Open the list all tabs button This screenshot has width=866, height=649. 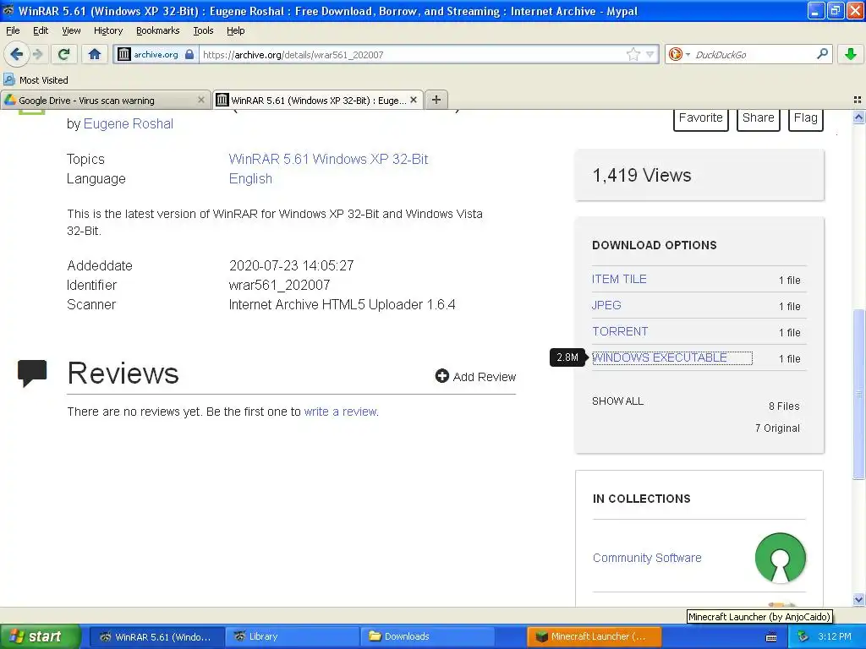(858, 100)
